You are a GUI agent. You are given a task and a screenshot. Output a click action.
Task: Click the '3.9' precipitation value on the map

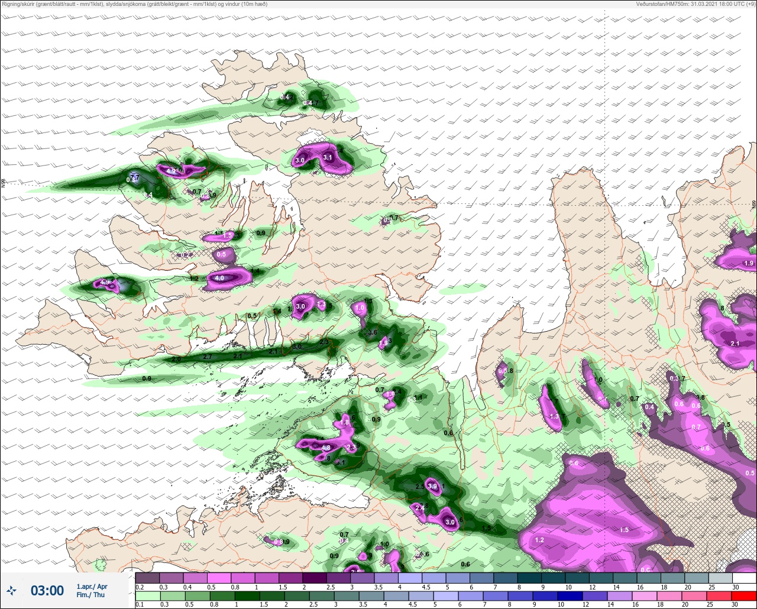pyautogui.click(x=432, y=486)
